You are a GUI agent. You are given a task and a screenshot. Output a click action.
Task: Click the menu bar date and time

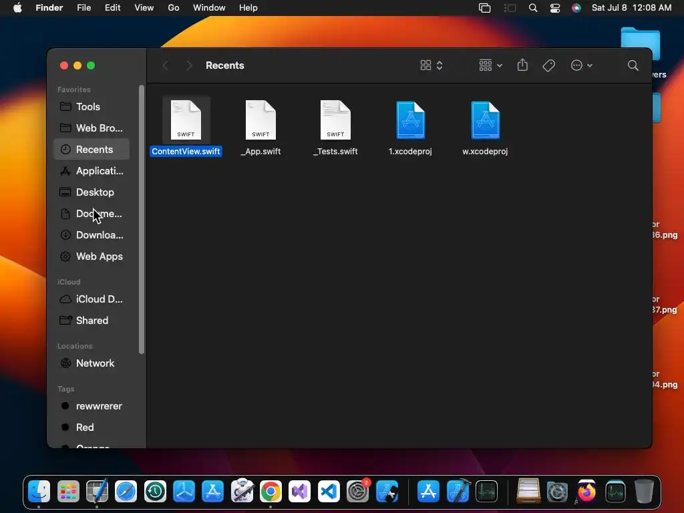[x=631, y=7]
